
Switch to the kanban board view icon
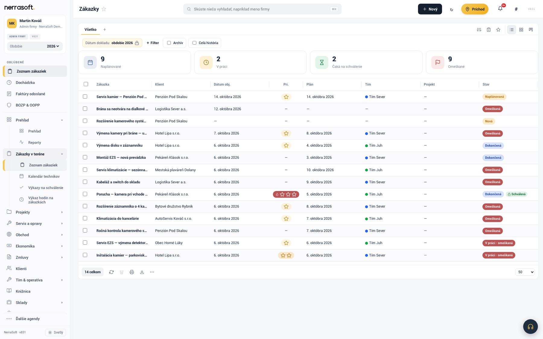(531, 30)
